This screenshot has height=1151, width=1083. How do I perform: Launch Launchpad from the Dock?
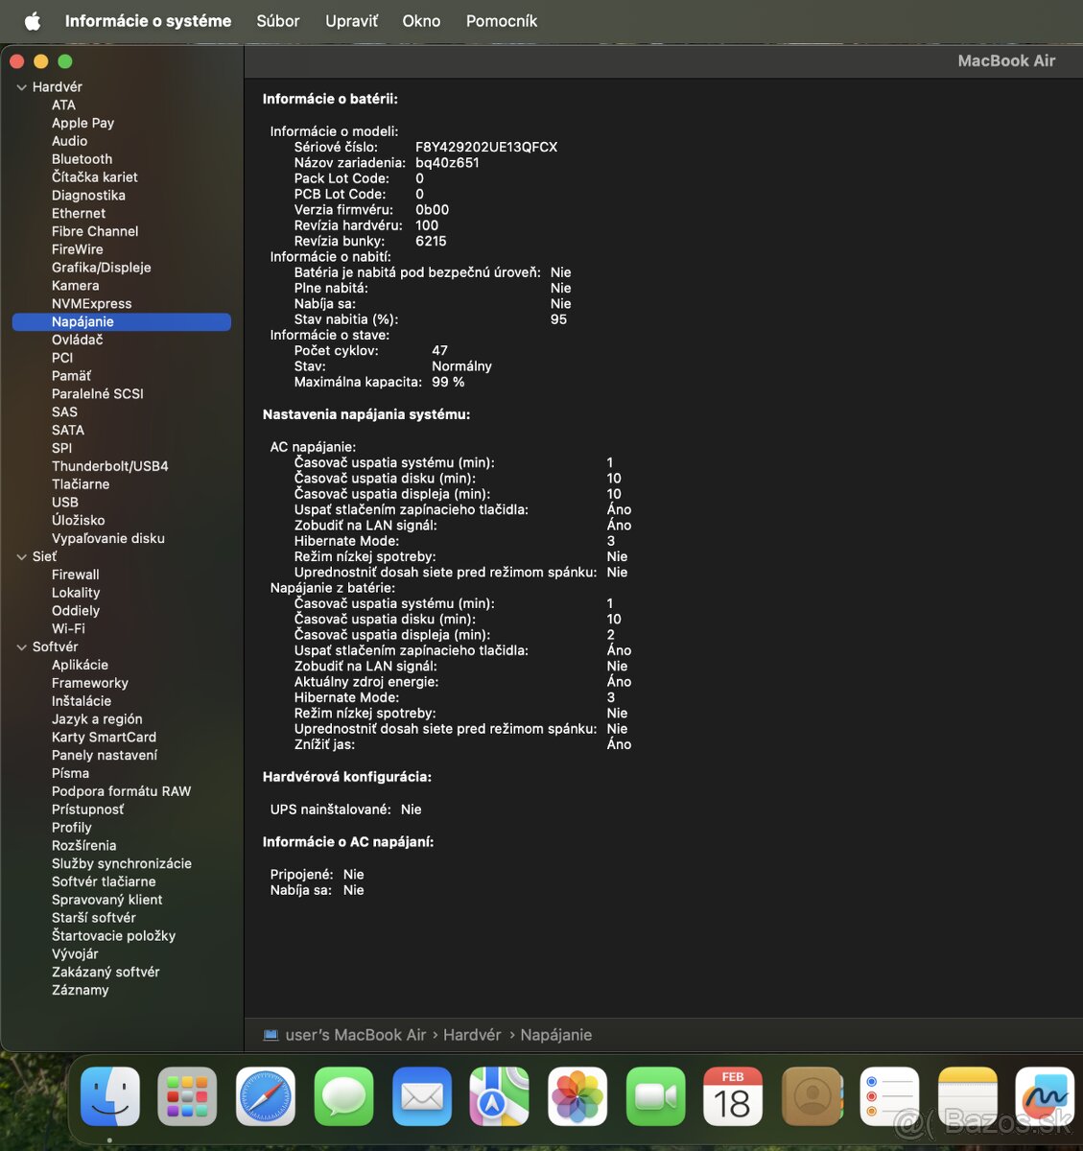pos(188,1096)
